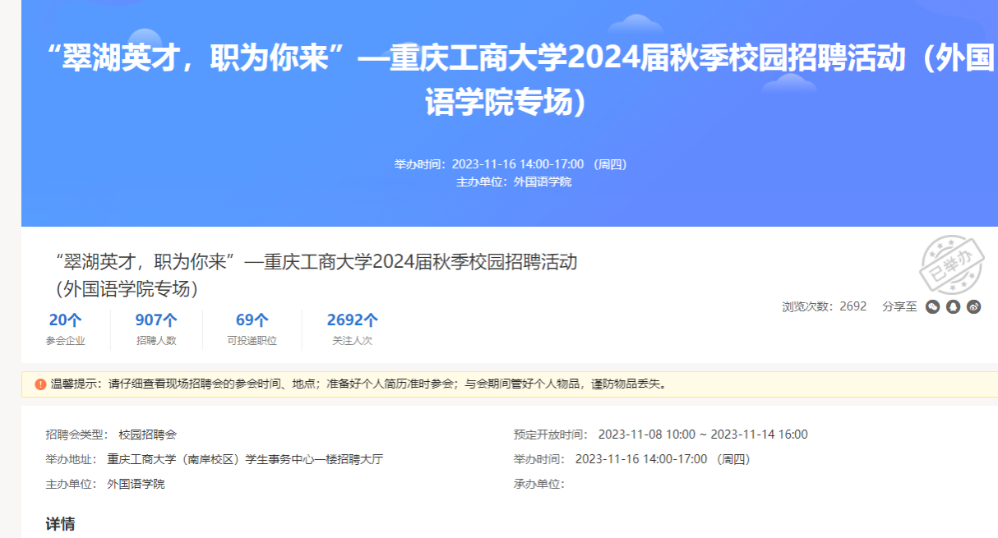Click the 预定开放时间 date range
The image size is (998, 538).
703,435
